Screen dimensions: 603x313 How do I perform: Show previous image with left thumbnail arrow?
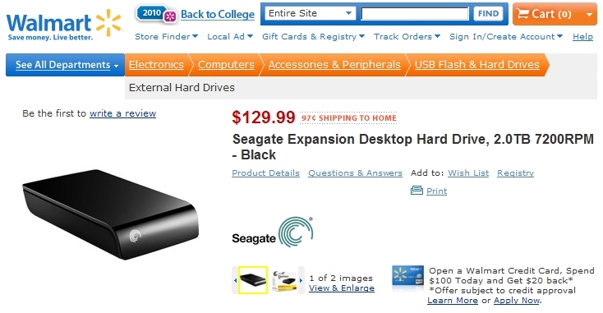point(235,280)
